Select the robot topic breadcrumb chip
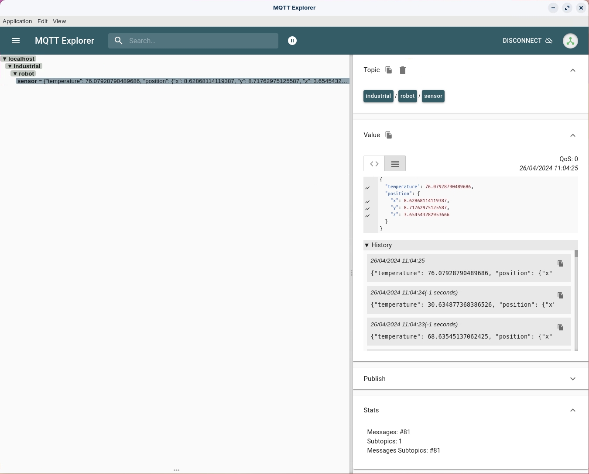 pyautogui.click(x=408, y=96)
